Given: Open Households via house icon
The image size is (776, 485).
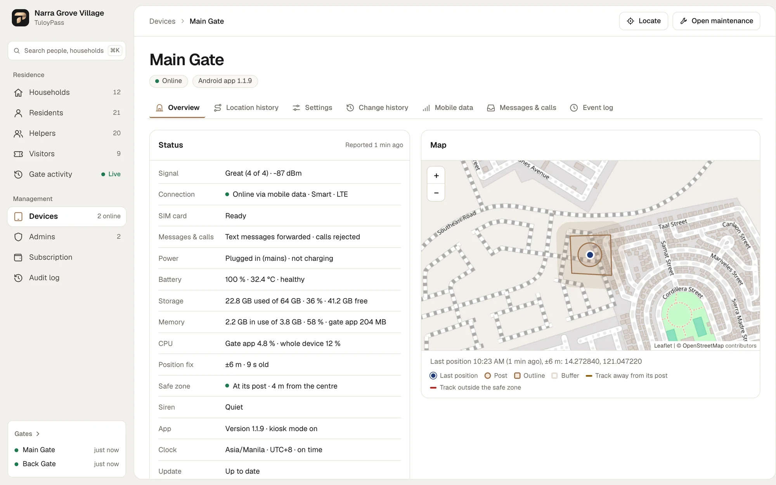Looking at the screenshot, I should coord(18,92).
